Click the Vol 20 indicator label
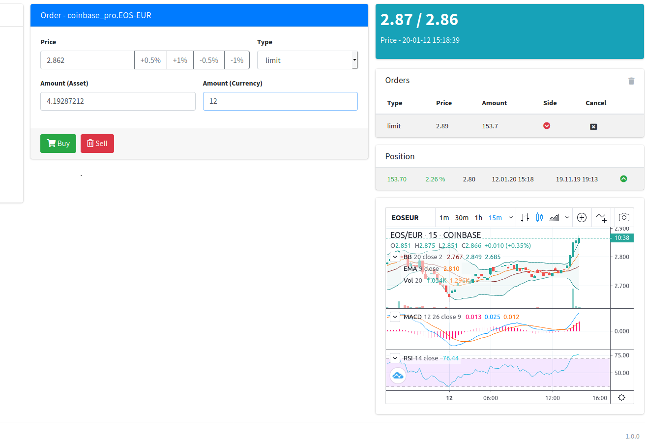645x440 pixels. 412,281
